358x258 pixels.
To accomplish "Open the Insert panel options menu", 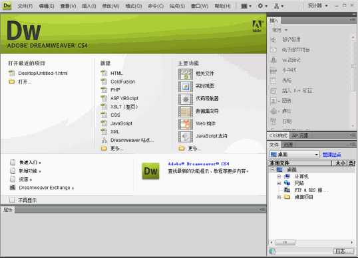I will click(353, 21).
